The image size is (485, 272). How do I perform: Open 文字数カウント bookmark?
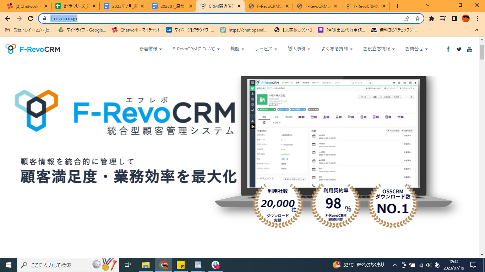point(293,30)
